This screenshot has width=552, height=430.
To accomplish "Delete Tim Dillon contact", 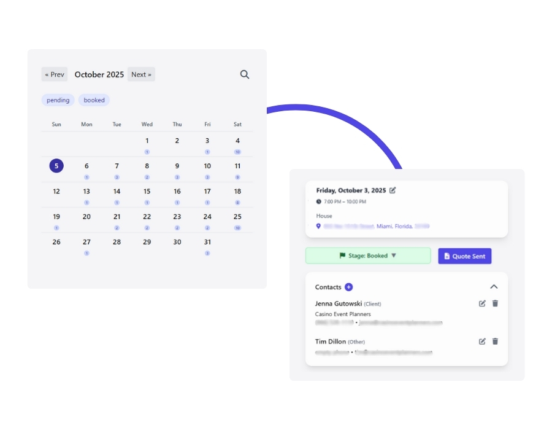I will [496, 342].
